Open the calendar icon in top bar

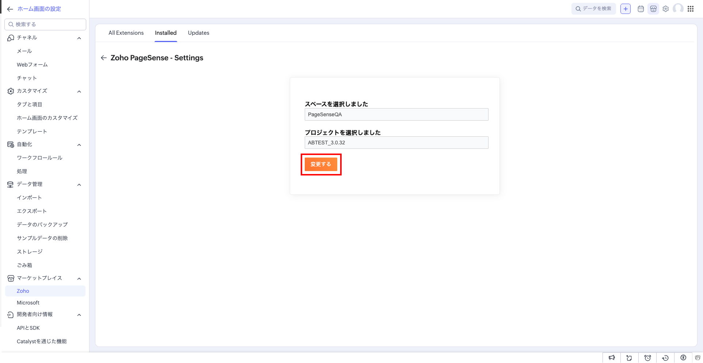pos(641,9)
